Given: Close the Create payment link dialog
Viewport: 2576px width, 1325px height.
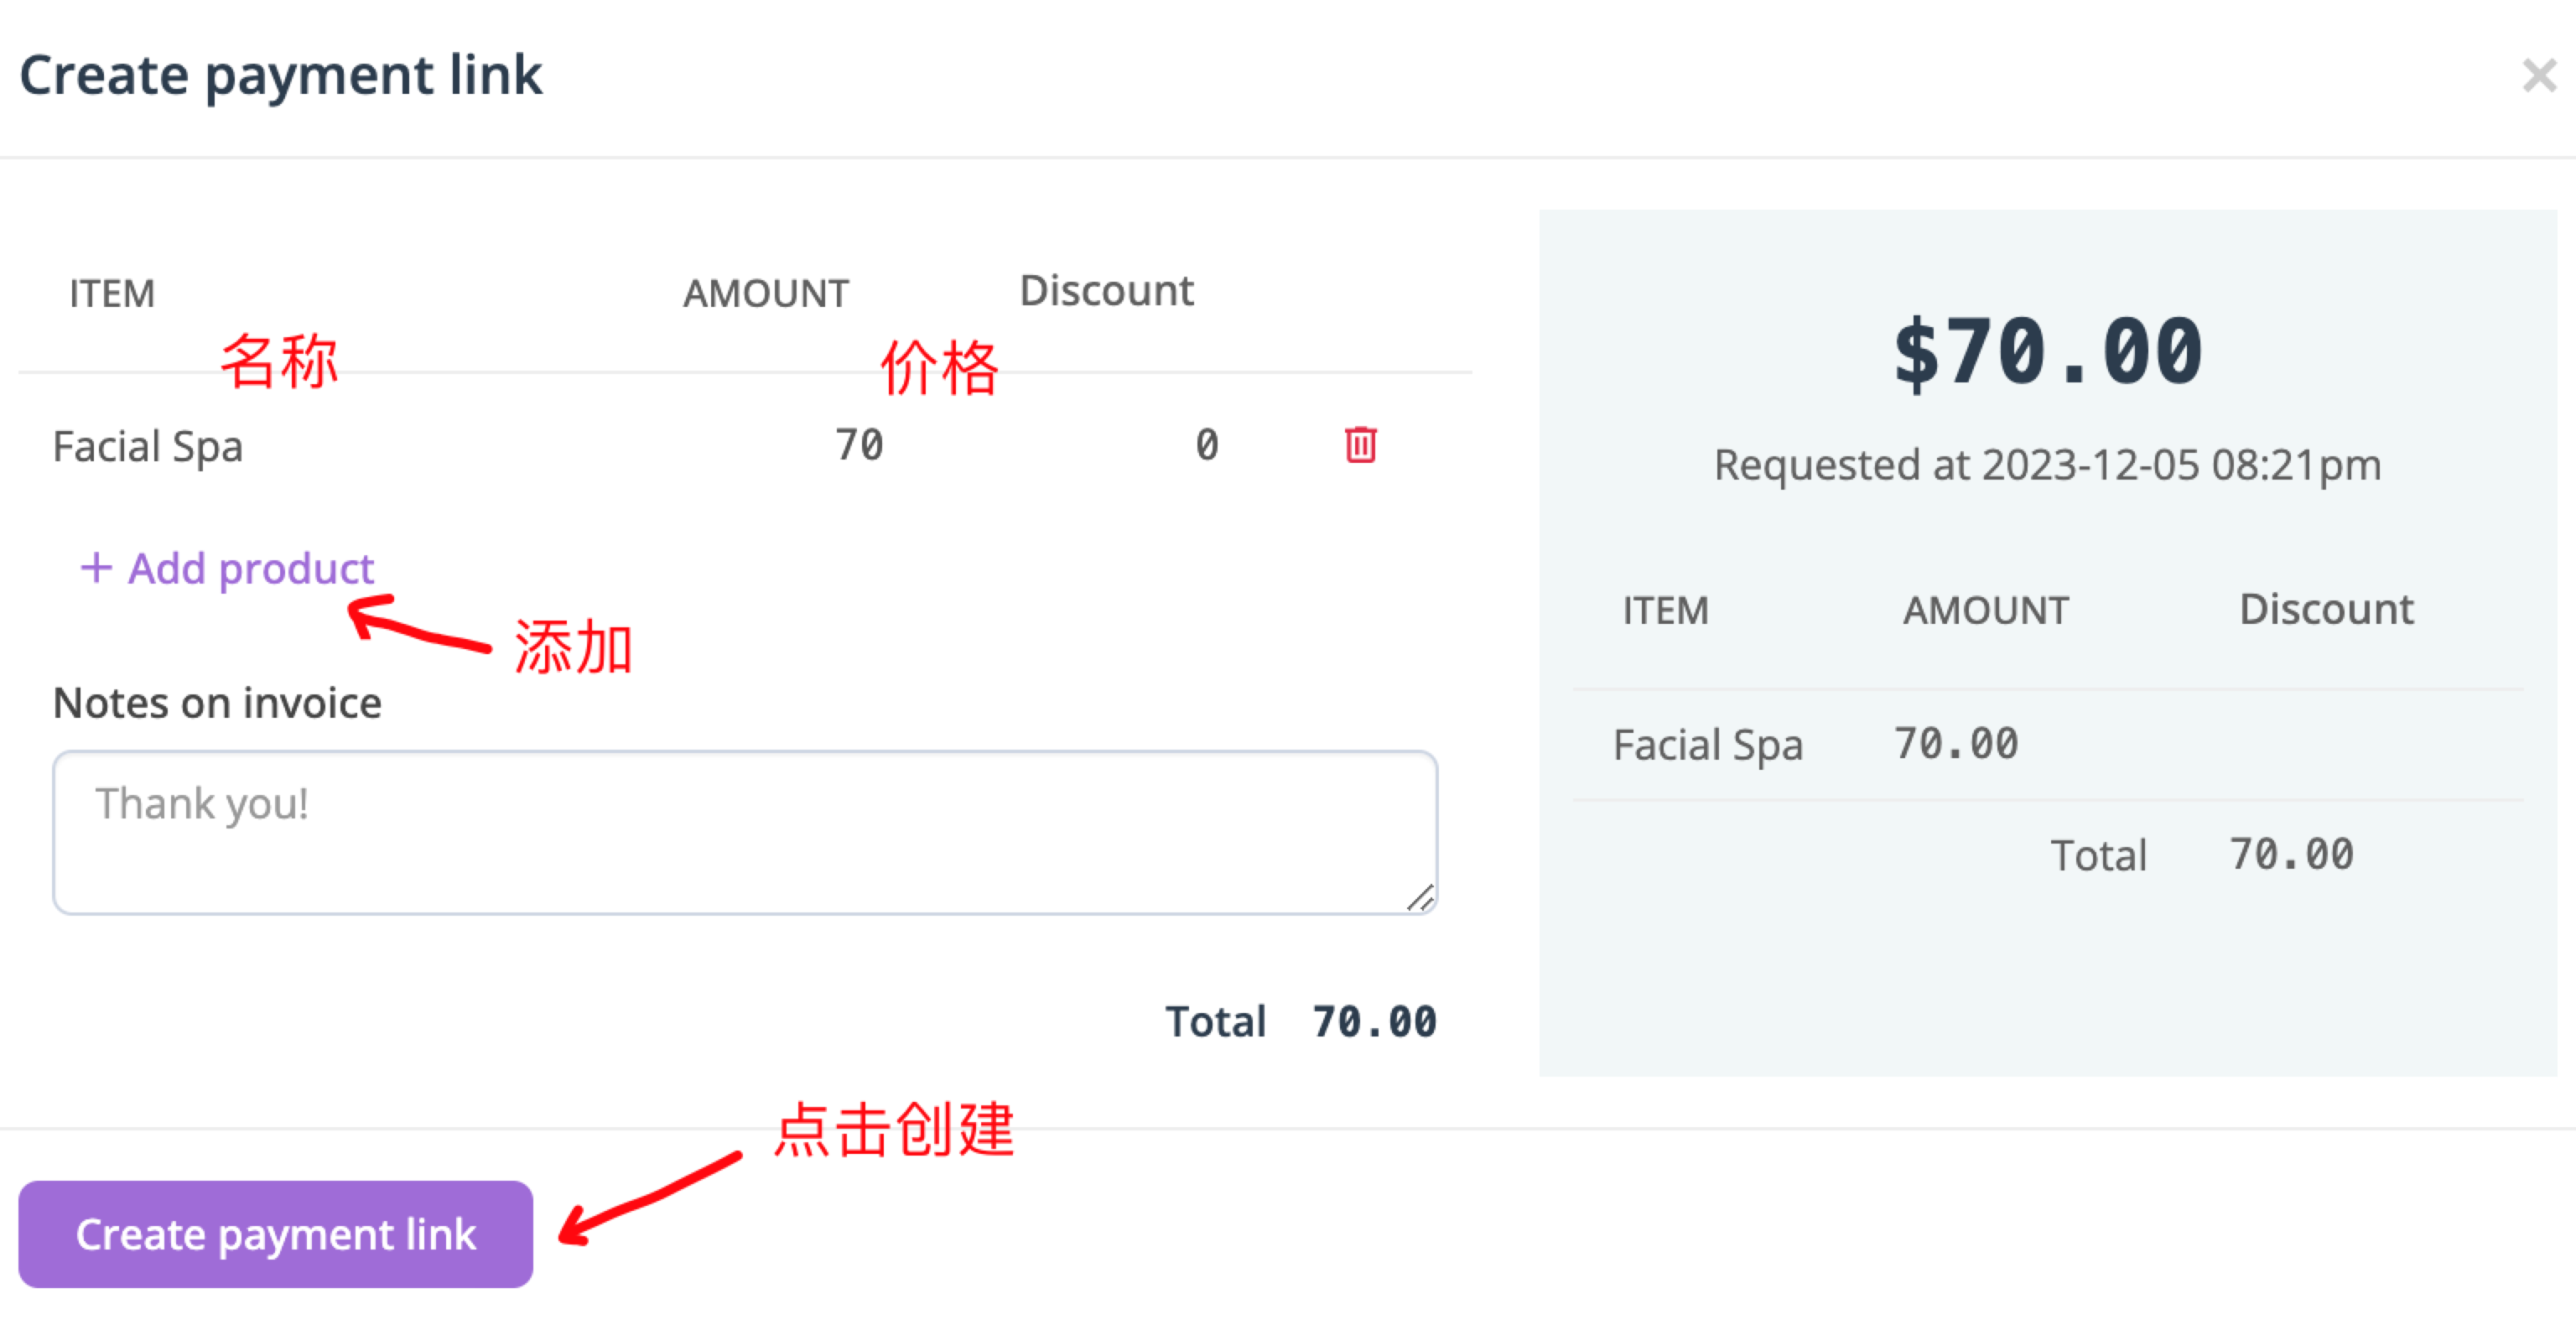Looking at the screenshot, I should click(x=2538, y=75).
